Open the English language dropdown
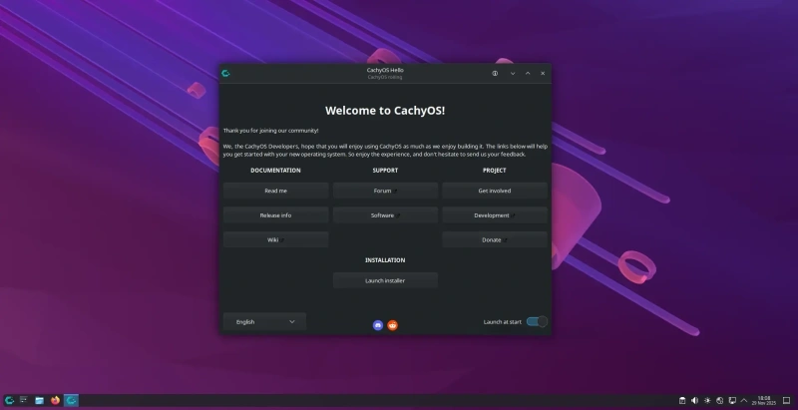 pyautogui.click(x=265, y=321)
